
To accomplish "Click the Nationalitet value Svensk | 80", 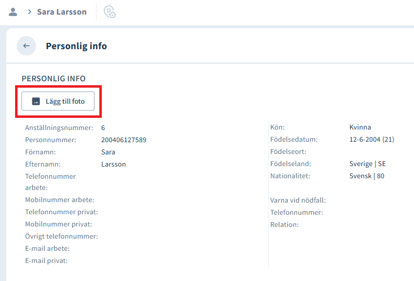I will [367, 176].
